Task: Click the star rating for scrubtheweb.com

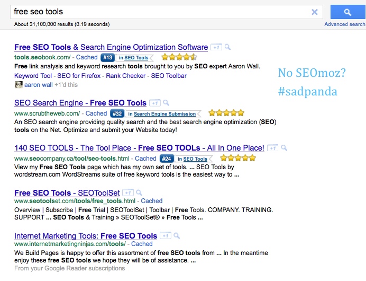Action: click(x=226, y=113)
